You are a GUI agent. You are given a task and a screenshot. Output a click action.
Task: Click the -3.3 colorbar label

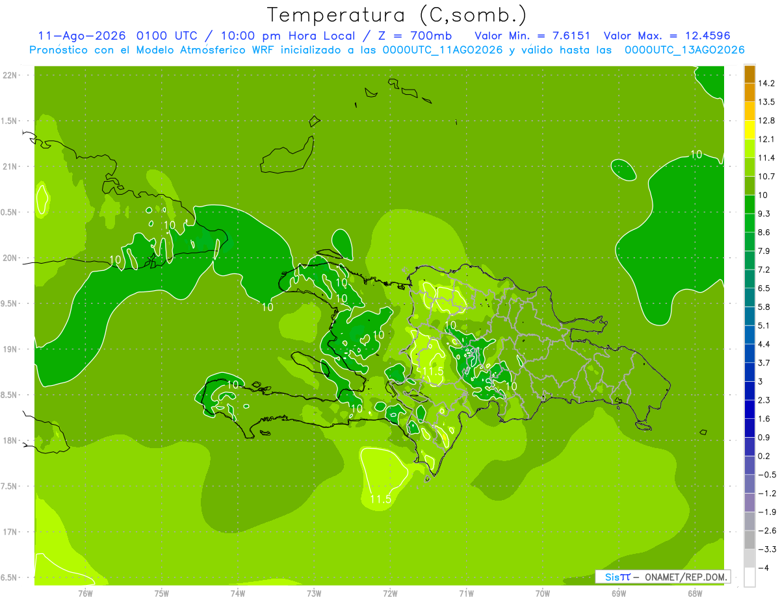pyautogui.click(x=766, y=549)
